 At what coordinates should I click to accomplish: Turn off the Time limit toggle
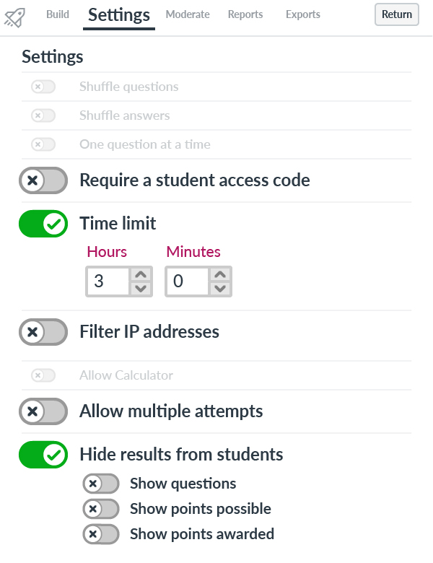43,224
